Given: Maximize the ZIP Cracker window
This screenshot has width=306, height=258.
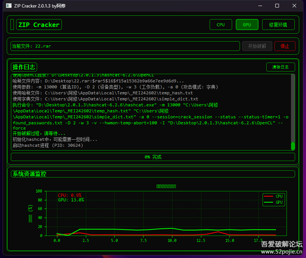Looking at the screenshot, I should 277,6.
